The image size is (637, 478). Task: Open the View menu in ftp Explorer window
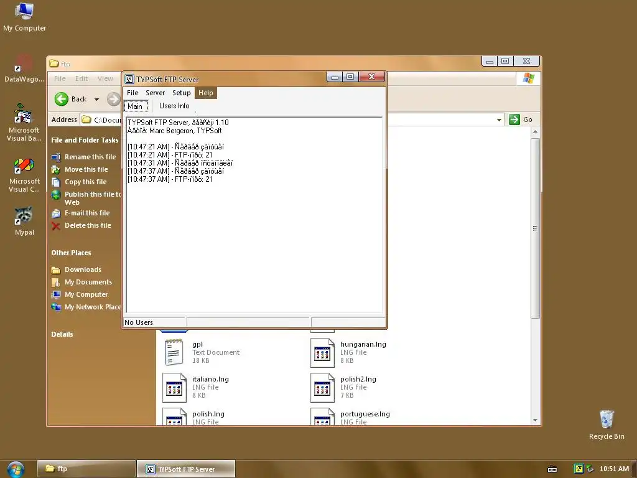coord(105,78)
